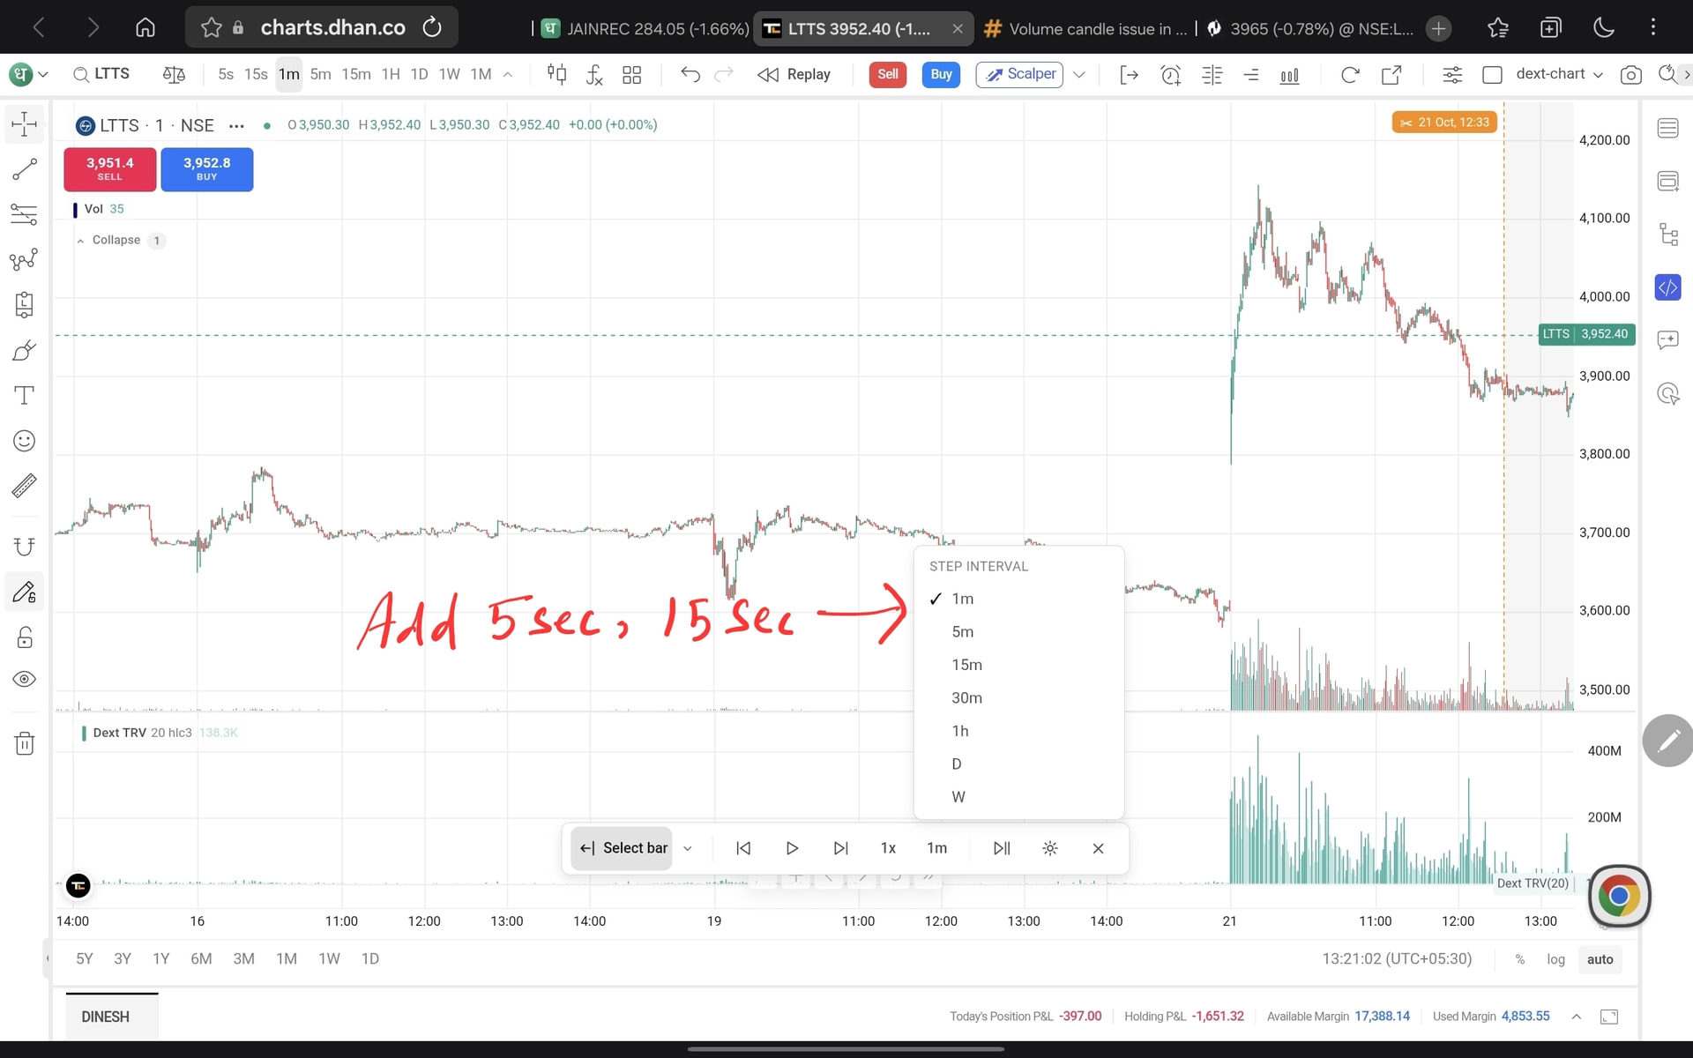Step forward one bar in replay

click(x=840, y=848)
